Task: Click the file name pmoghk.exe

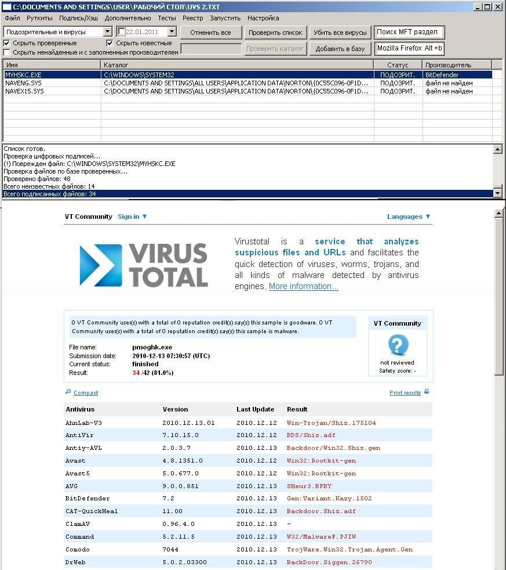Action: tap(152, 347)
